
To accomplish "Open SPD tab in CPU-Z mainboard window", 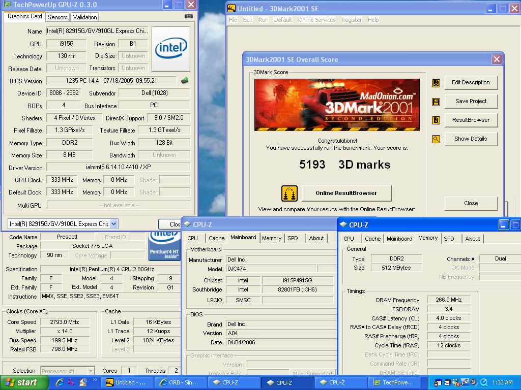I will click(x=293, y=238).
